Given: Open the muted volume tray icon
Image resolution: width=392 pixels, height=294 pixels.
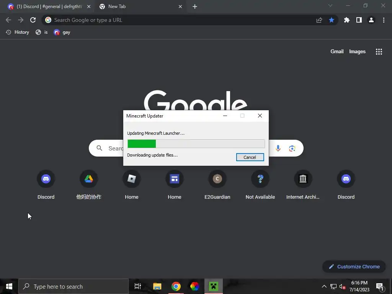Looking at the screenshot, I should pos(342,286).
